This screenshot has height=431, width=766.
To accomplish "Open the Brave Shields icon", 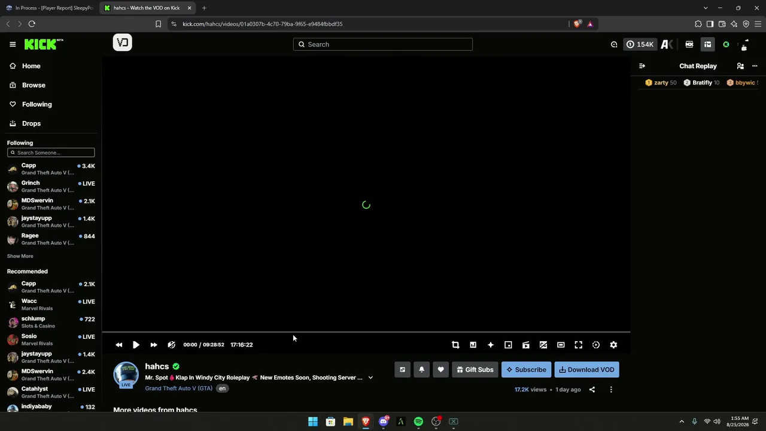I will 577,24.
